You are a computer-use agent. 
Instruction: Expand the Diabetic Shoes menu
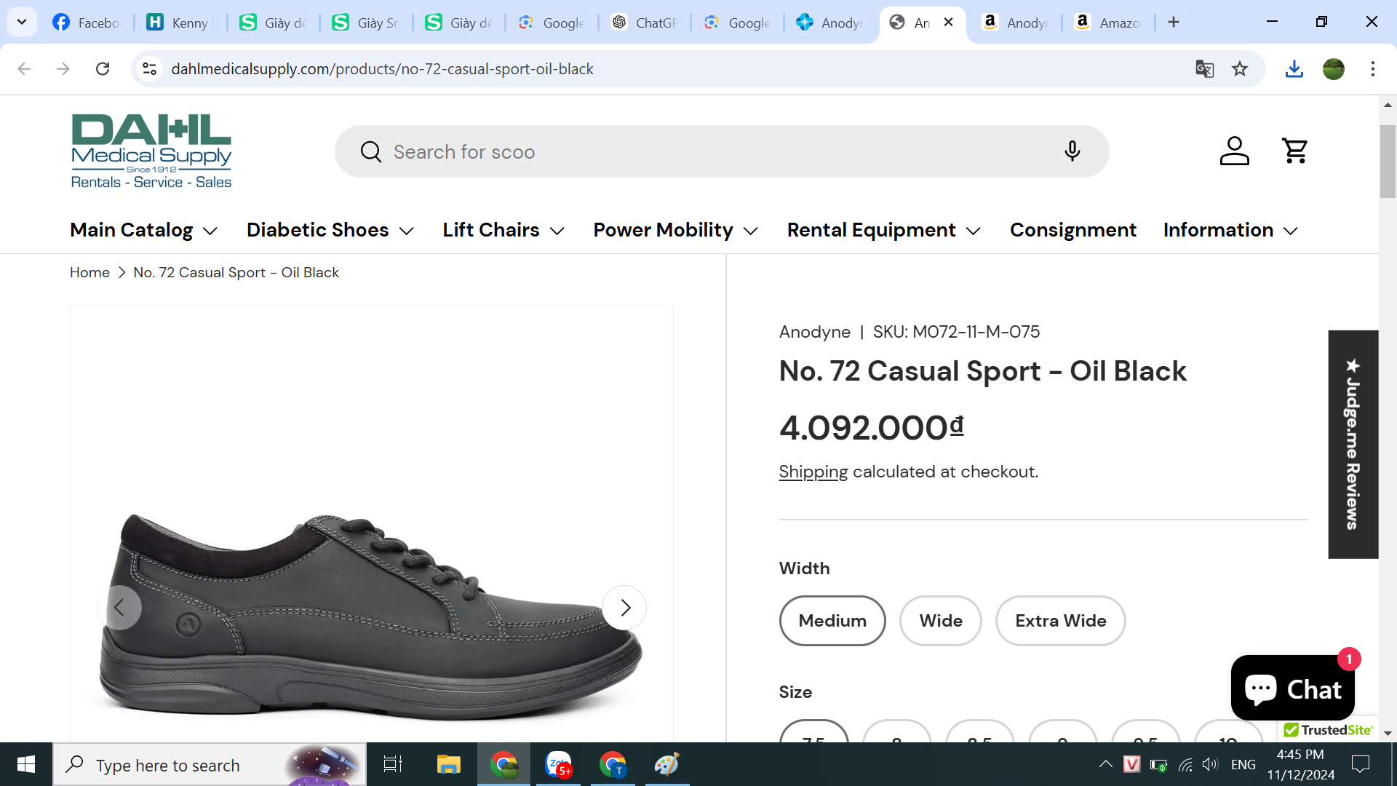coord(330,230)
